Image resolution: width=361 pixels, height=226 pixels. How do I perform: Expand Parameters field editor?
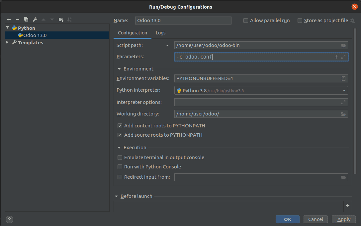343,57
